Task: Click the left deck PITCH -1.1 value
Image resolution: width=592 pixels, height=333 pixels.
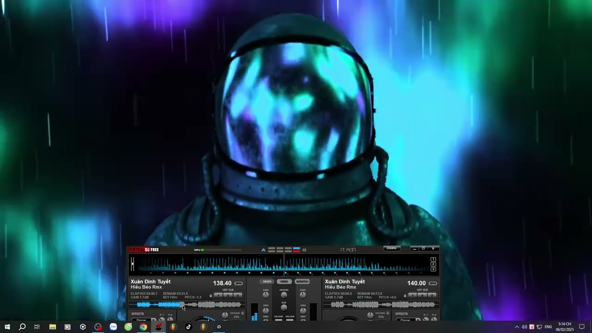Action: [x=193, y=297]
